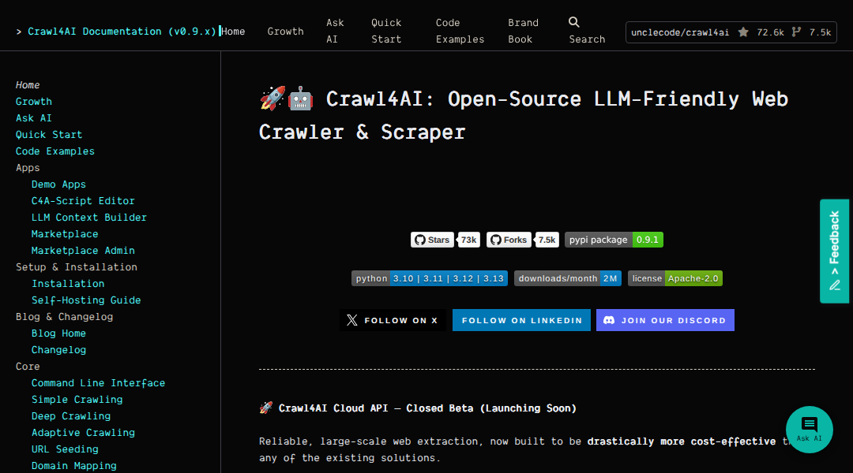Image resolution: width=853 pixels, height=473 pixels.
Task: Click the Apache-2.0 license badge
Action: [x=675, y=278]
